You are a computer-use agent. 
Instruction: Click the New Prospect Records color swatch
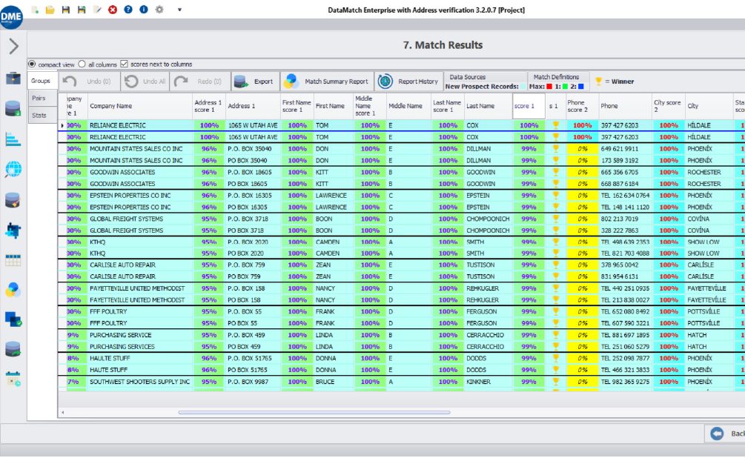[x=523, y=87]
